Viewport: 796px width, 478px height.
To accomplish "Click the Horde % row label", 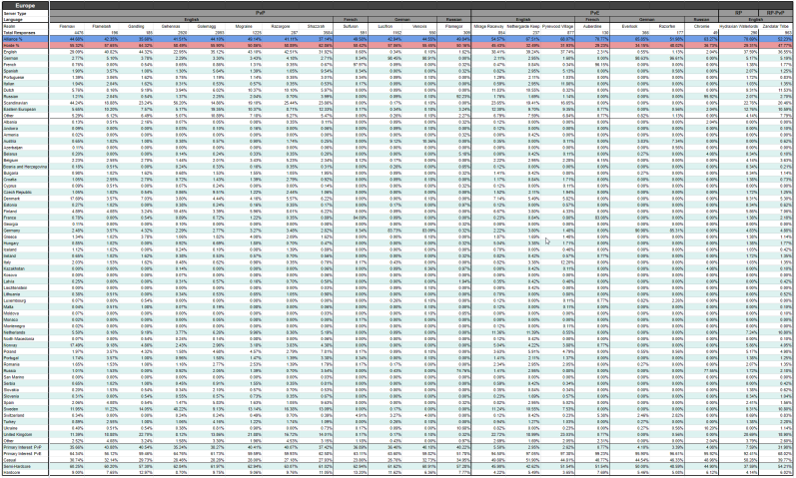I will coord(10,45).
